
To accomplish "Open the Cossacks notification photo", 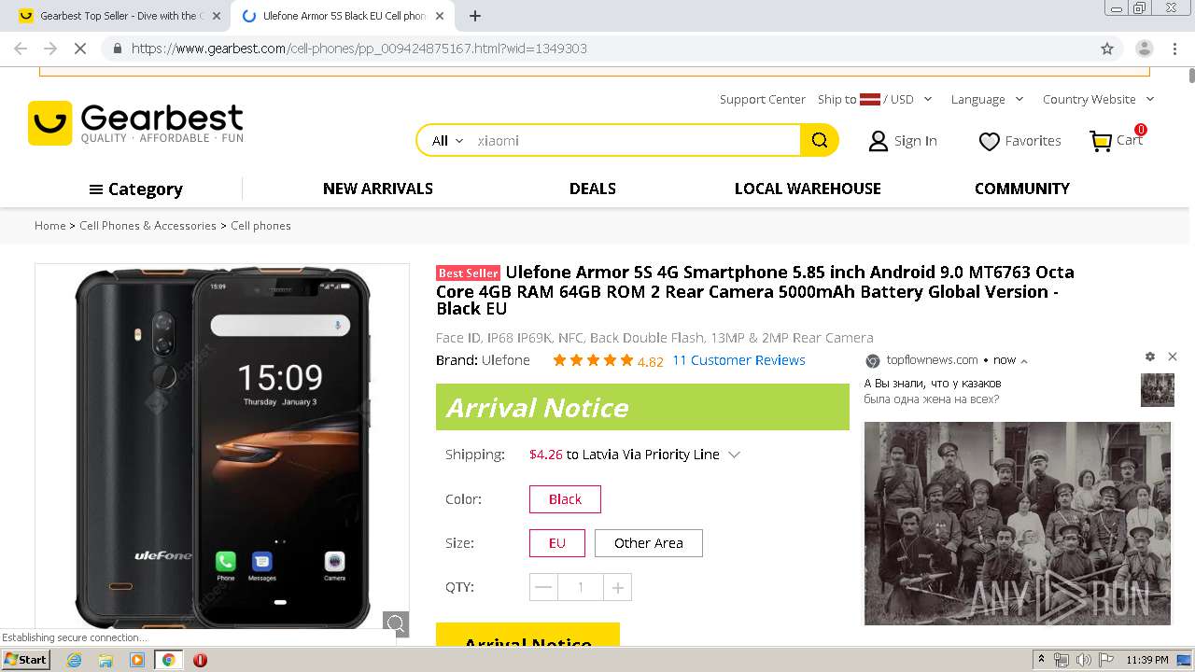I will [x=1017, y=523].
